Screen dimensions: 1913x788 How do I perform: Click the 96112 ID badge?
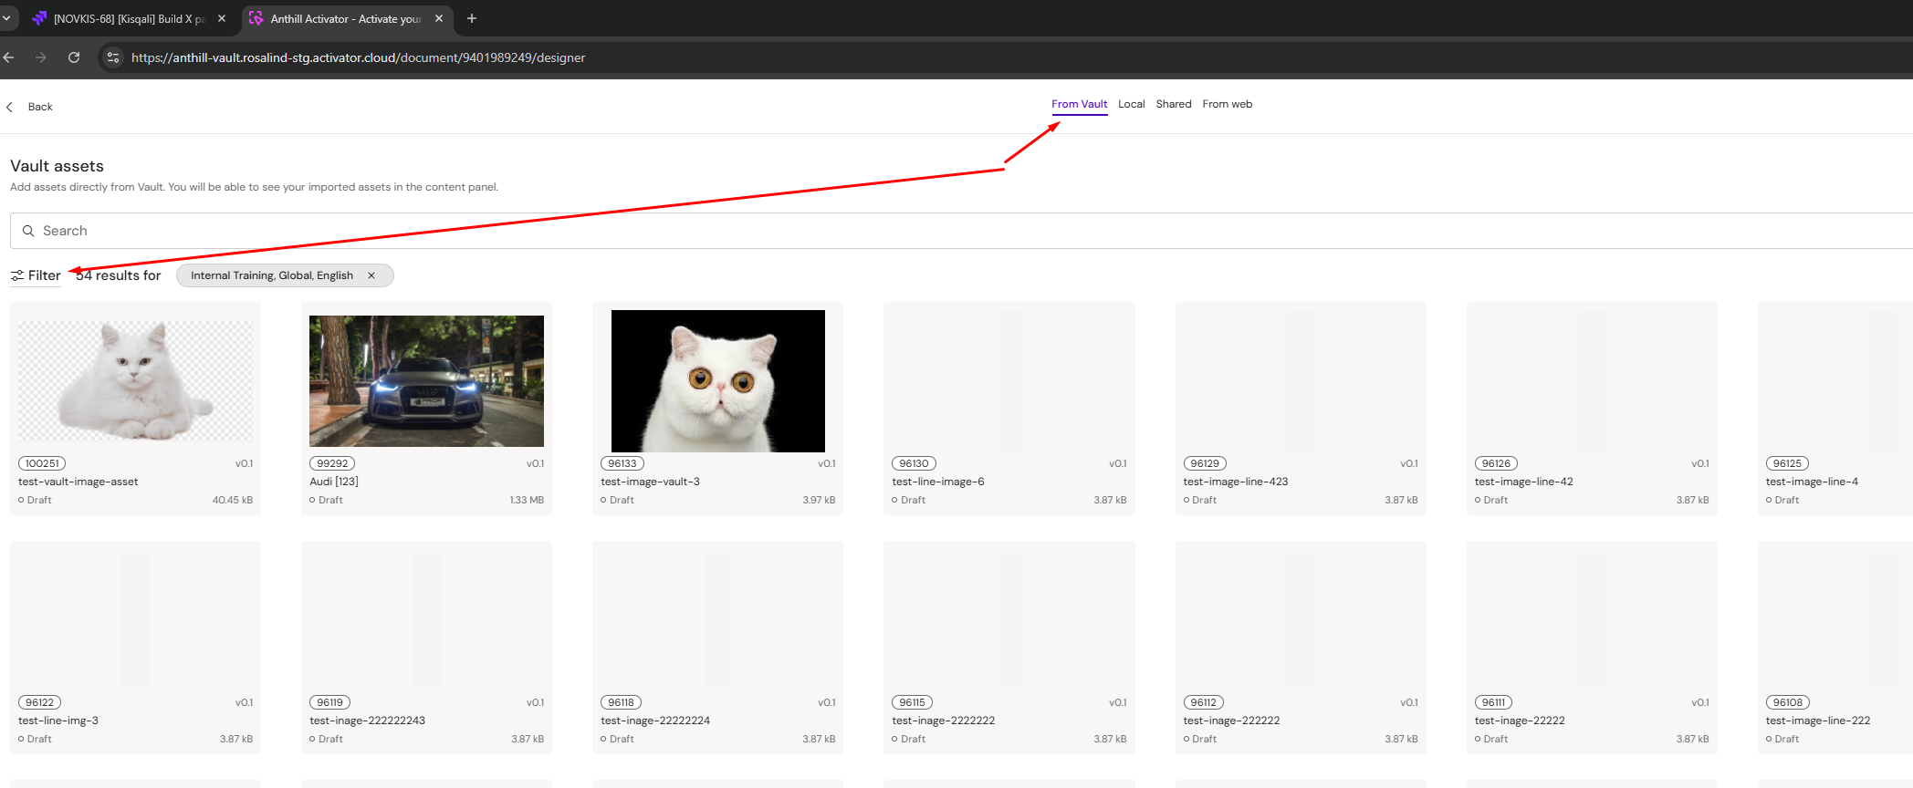1204,702
